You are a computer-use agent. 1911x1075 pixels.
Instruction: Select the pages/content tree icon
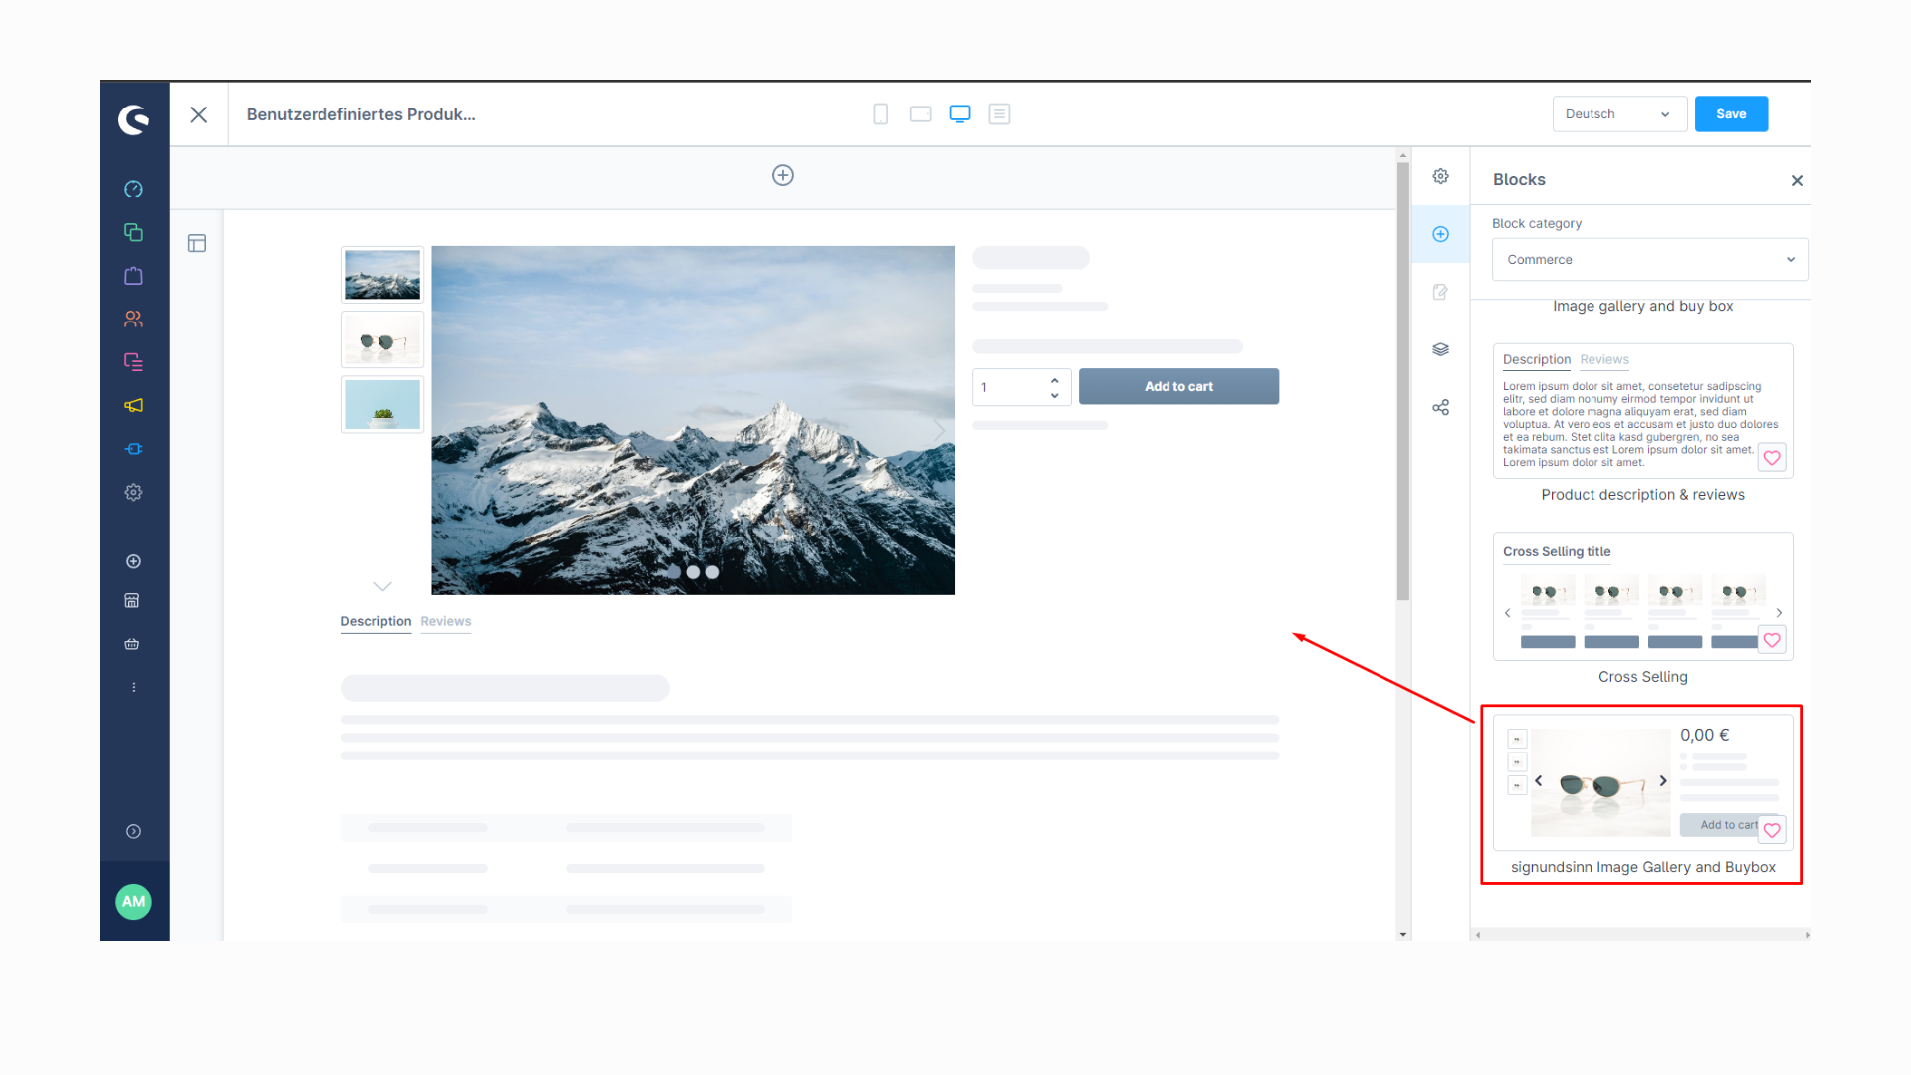[197, 243]
